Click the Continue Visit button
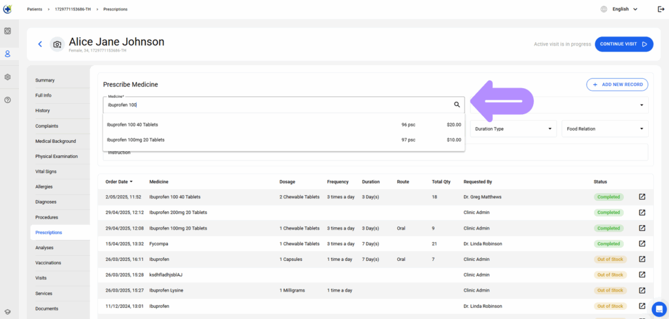Screen dimensions: 669x319 coord(624,44)
